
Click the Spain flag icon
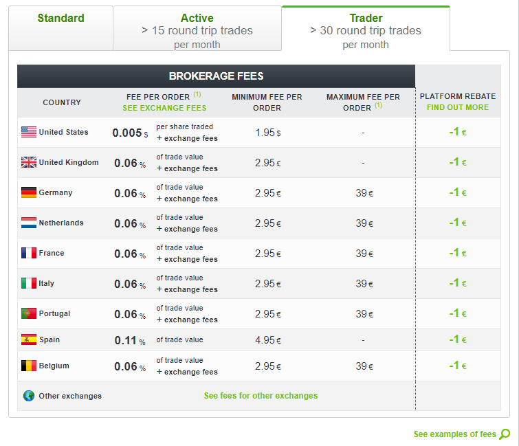pos(29,339)
